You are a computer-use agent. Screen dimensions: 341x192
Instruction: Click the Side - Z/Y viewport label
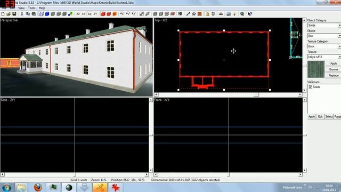point(8,100)
